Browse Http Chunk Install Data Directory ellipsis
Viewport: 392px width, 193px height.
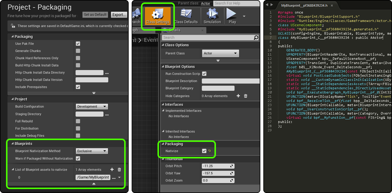pos(107,73)
